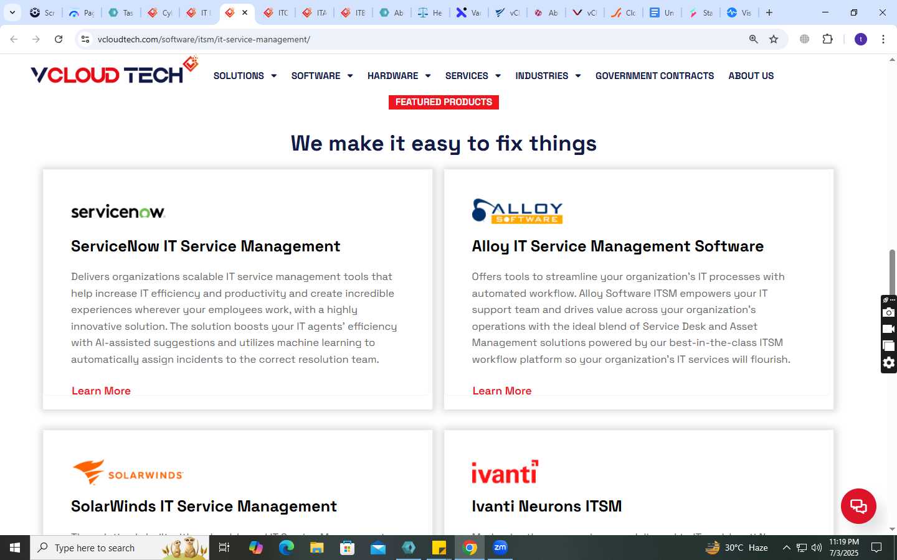Open SolarWinds IT Service Management heading
897x560 pixels.
[204, 506]
